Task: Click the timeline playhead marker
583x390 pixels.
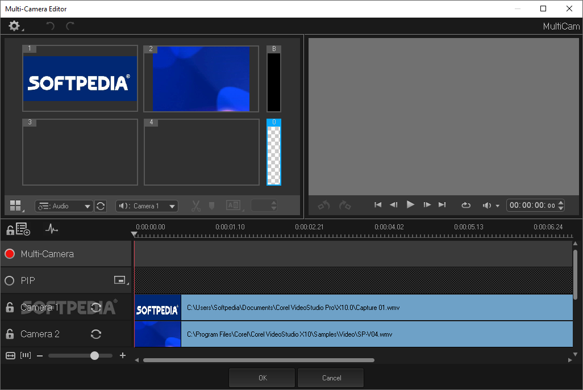Action: [x=134, y=234]
